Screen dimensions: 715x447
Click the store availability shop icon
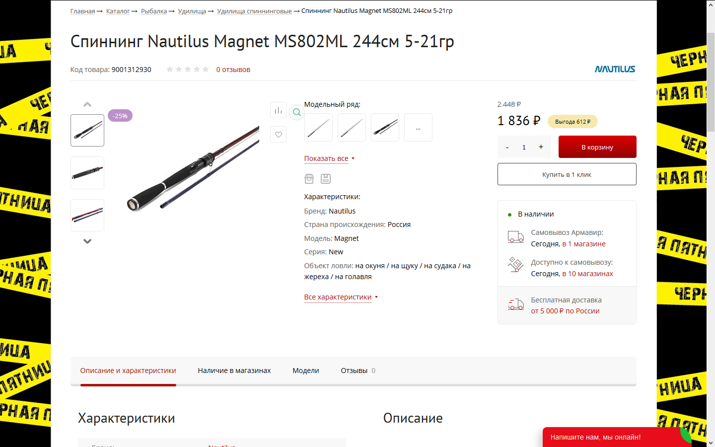click(309, 178)
